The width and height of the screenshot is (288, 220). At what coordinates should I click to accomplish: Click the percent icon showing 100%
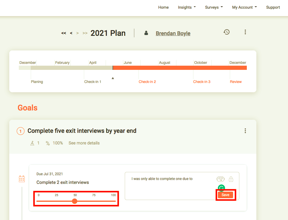(48, 143)
